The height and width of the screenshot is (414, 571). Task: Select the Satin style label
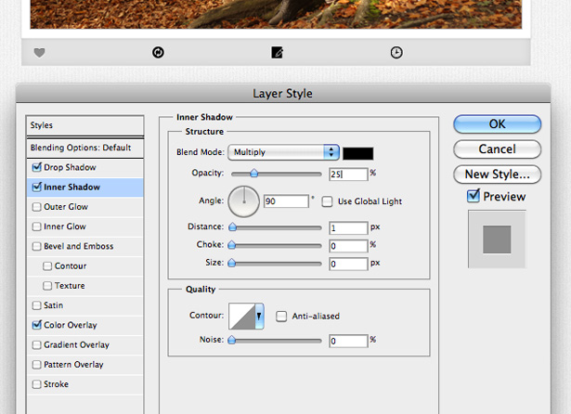pyautogui.click(x=53, y=305)
